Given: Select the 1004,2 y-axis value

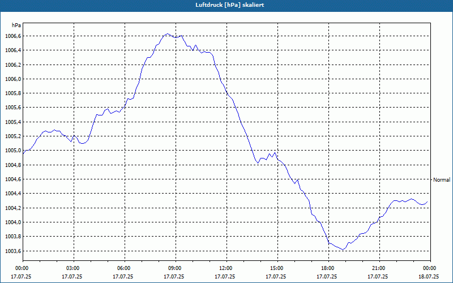Looking at the screenshot, I should pos(13,208).
